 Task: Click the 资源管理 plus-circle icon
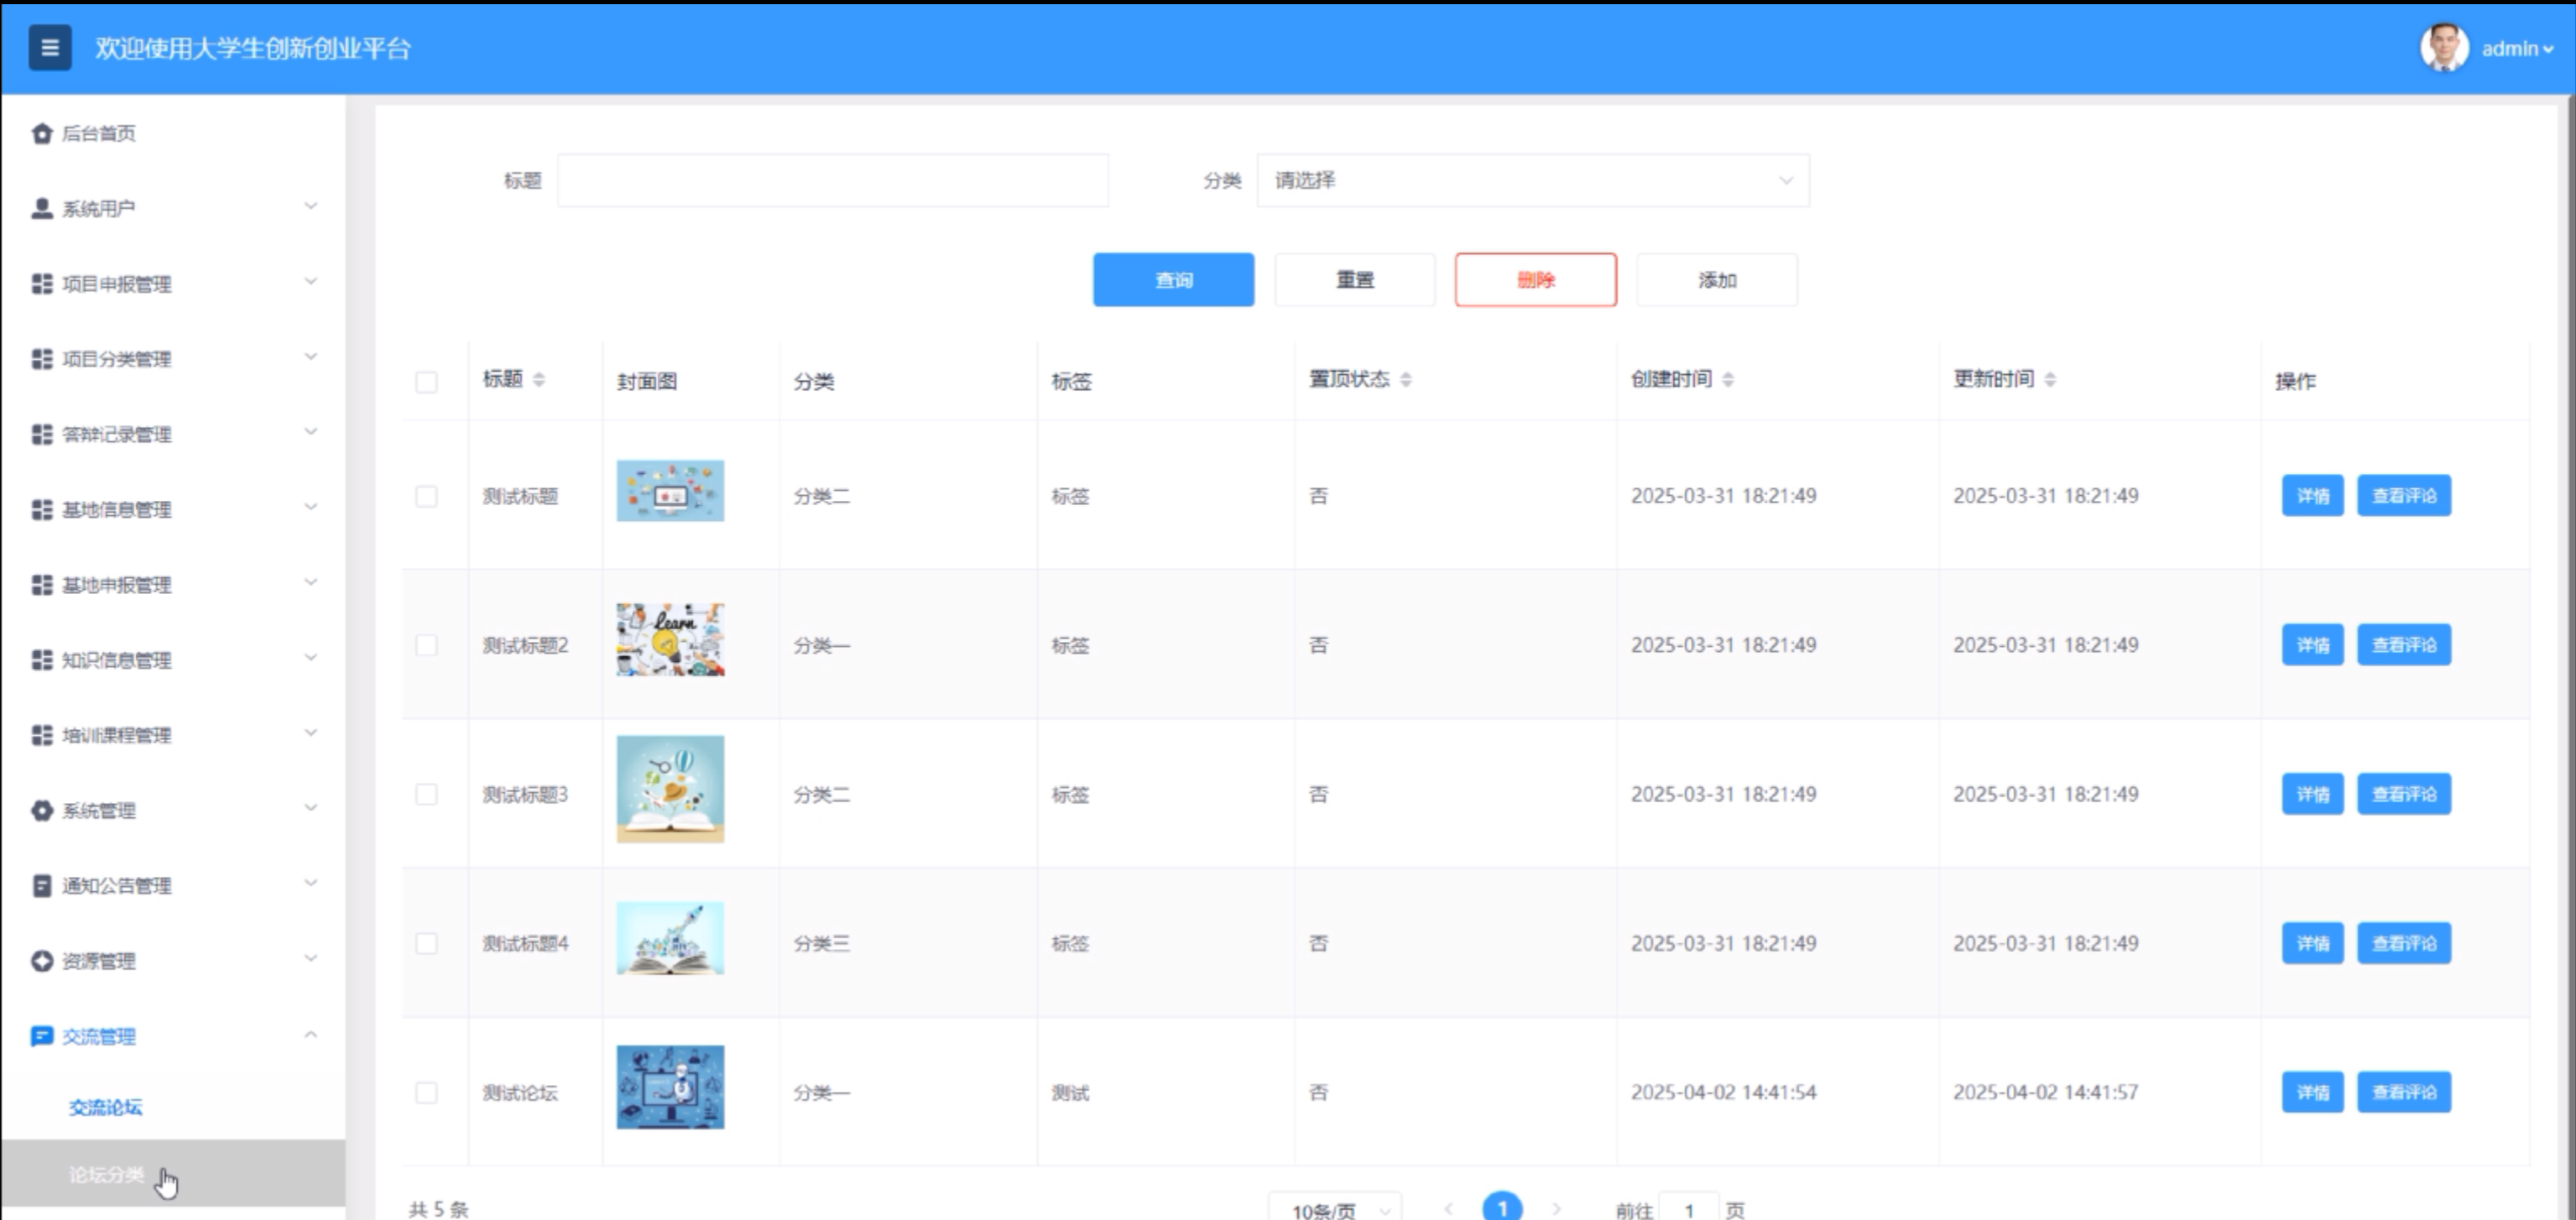coord(41,961)
